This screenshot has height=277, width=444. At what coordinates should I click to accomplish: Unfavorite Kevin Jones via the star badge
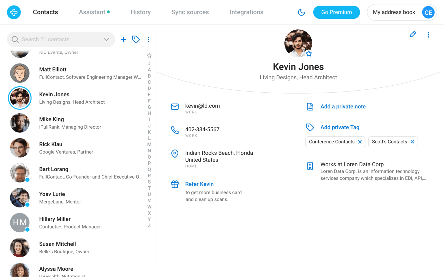click(x=309, y=53)
